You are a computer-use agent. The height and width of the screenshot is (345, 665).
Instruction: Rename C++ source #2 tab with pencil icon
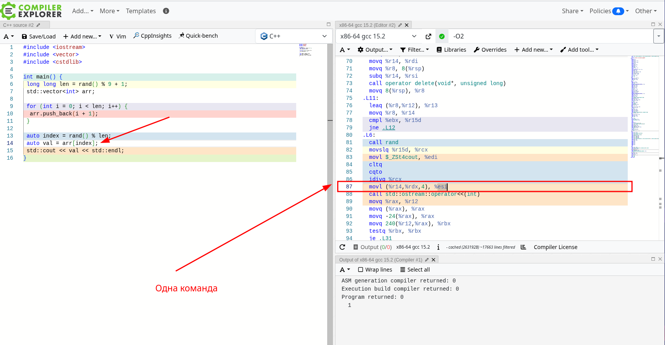(x=38, y=25)
